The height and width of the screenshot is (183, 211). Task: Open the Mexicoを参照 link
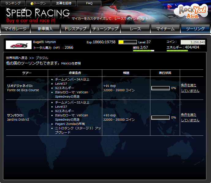[71, 64]
